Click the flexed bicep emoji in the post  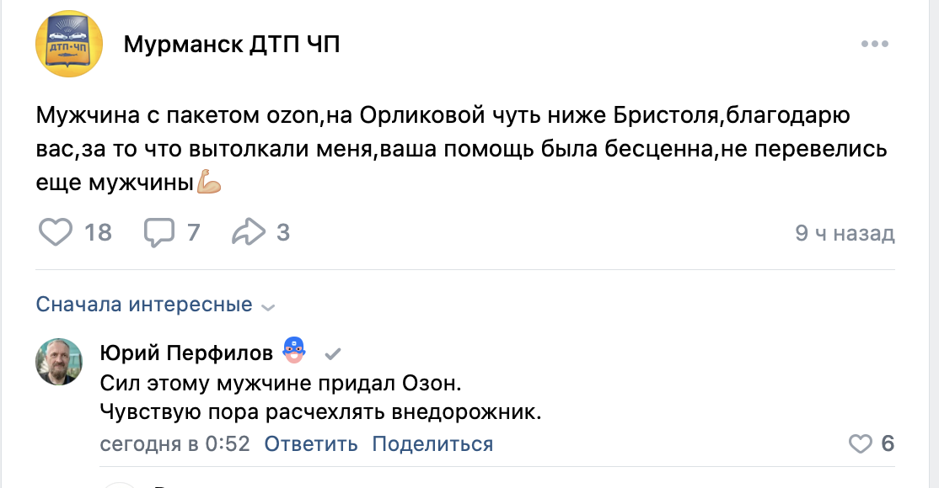pos(208,181)
